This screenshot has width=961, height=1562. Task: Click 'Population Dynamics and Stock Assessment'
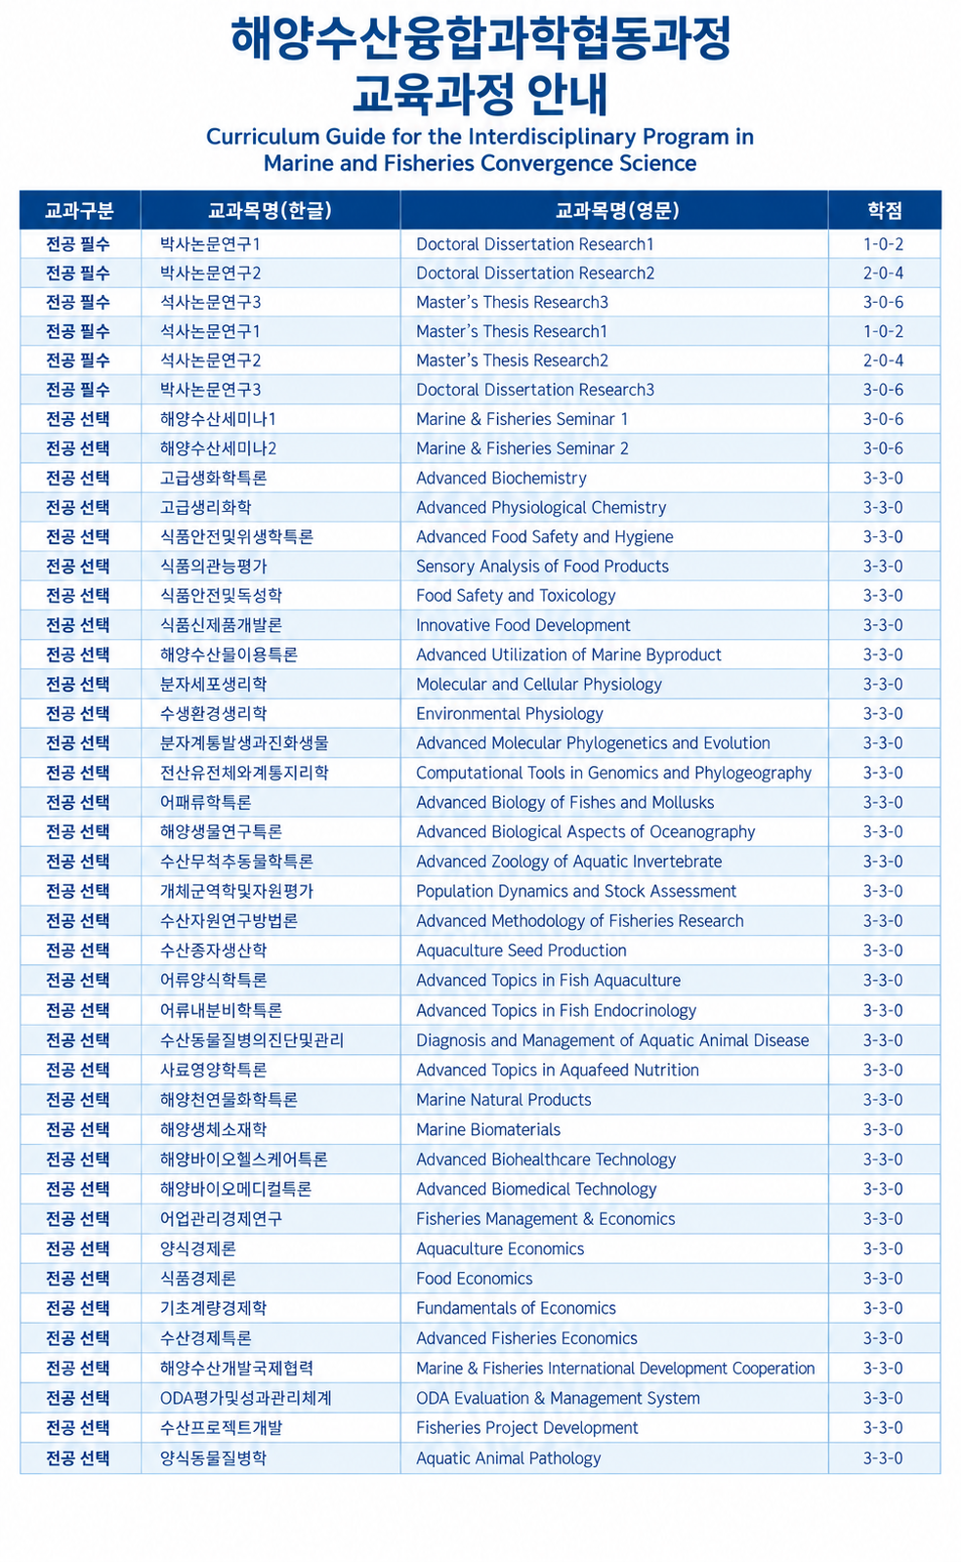pyautogui.click(x=576, y=891)
